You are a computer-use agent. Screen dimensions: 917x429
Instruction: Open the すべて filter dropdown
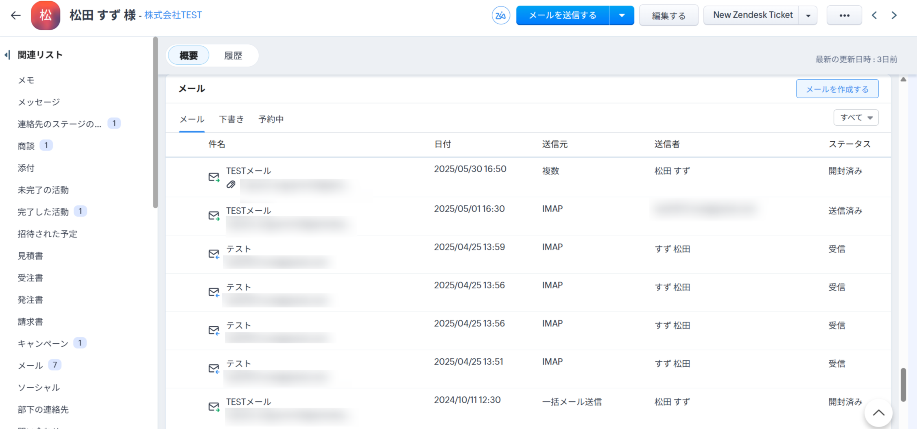pyautogui.click(x=856, y=118)
